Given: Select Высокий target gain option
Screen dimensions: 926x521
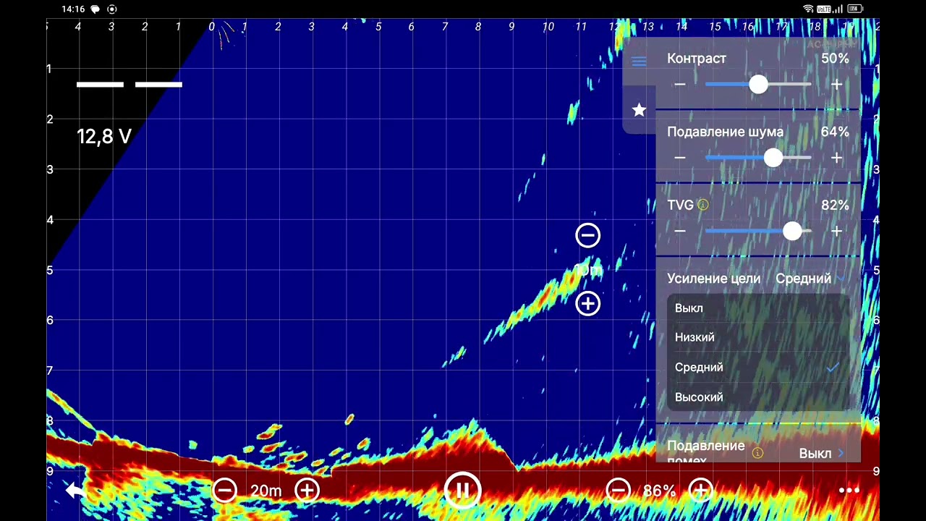Looking at the screenshot, I should coord(758,397).
